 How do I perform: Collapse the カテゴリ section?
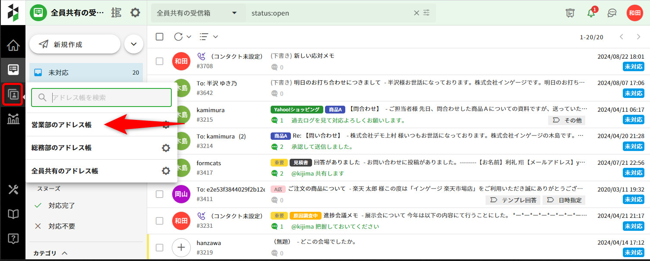click(x=65, y=253)
